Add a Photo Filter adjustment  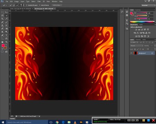pos(144,33)
